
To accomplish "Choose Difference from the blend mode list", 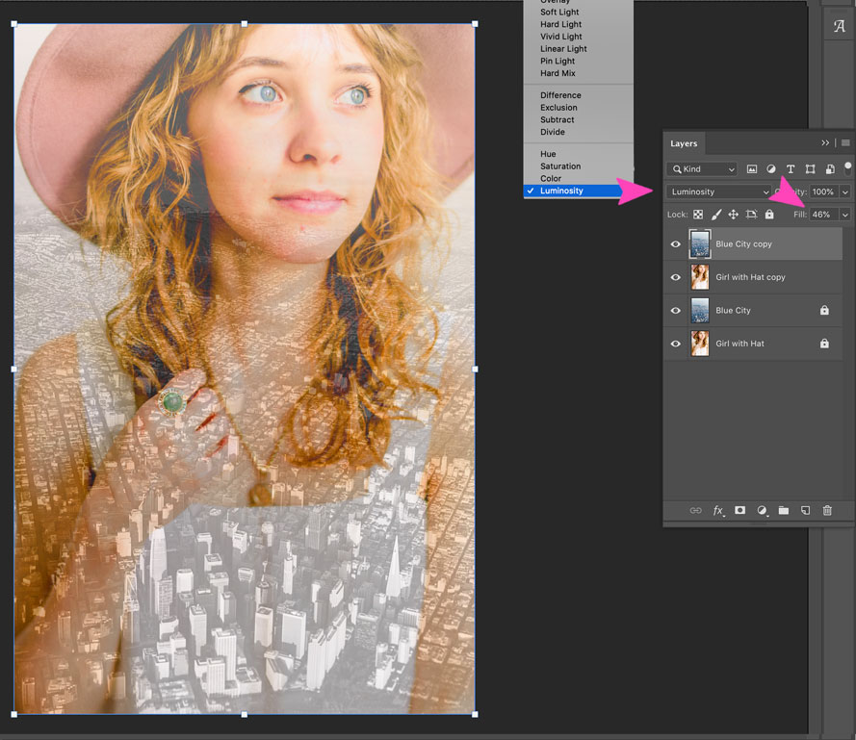I will (x=559, y=94).
